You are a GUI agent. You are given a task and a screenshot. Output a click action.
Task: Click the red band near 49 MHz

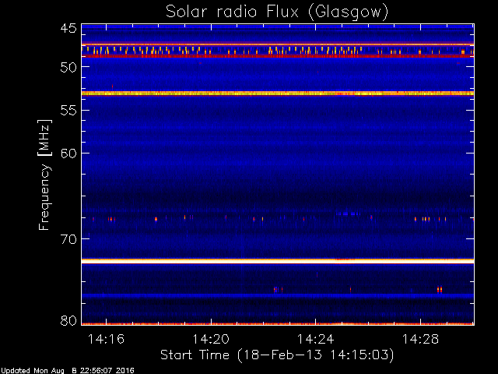point(278,56)
